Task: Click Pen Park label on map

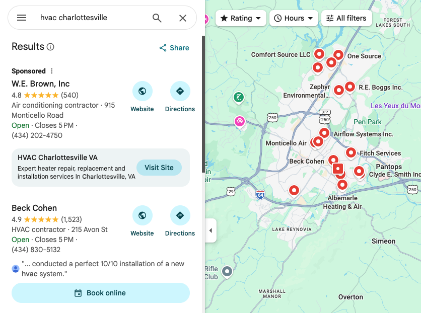Action: point(367,122)
